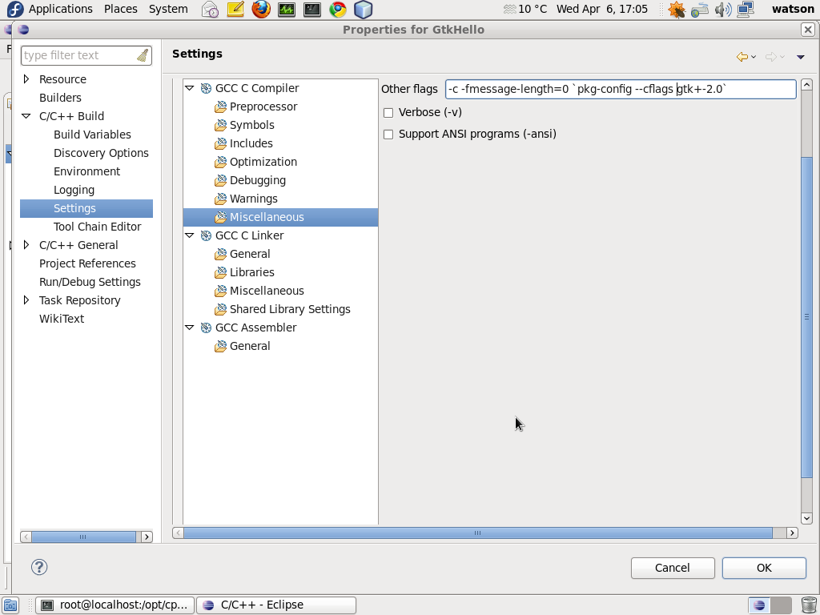Select Warnings option page
The image size is (820, 615).
pos(254,199)
